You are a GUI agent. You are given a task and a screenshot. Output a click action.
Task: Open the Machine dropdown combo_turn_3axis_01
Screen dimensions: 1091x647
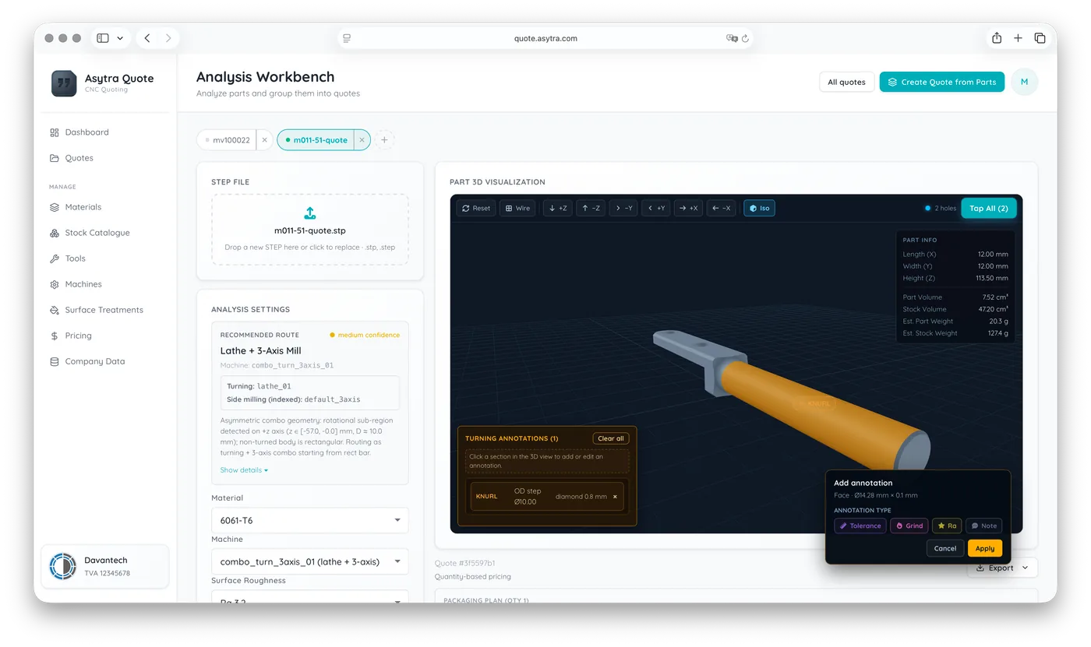point(309,561)
